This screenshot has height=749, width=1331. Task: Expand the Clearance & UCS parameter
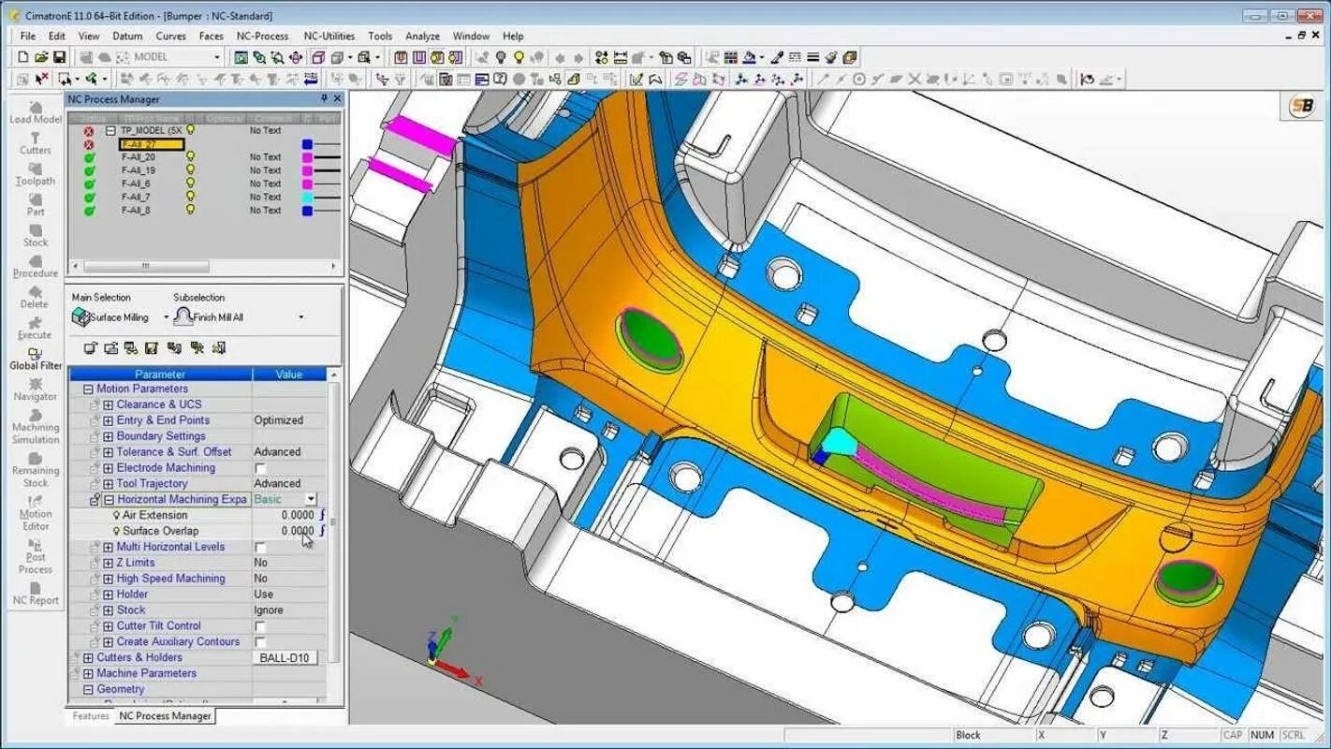tap(108, 404)
